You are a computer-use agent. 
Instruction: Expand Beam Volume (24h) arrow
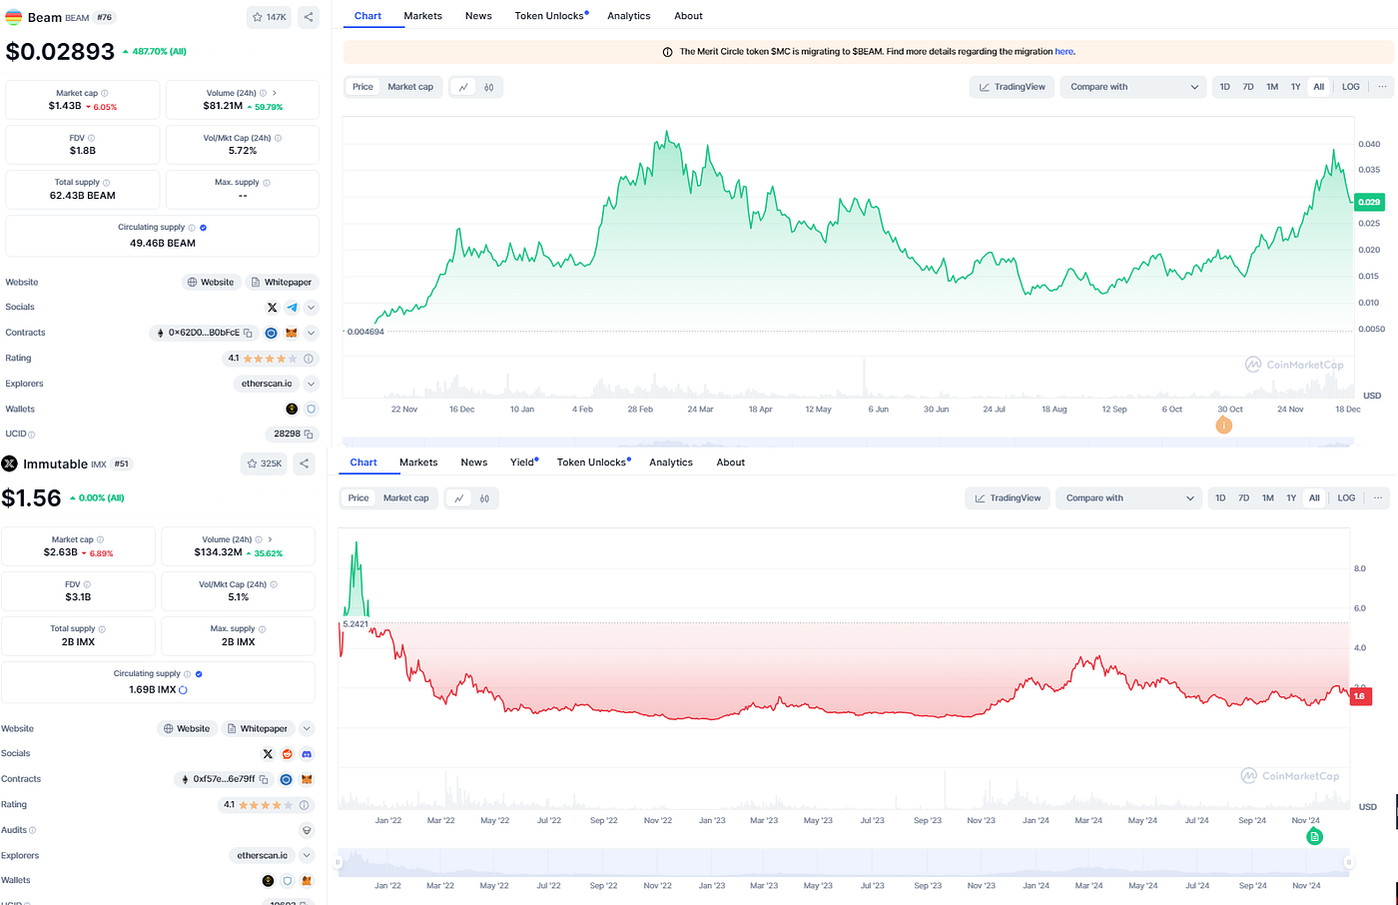pyautogui.click(x=275, y=94)
